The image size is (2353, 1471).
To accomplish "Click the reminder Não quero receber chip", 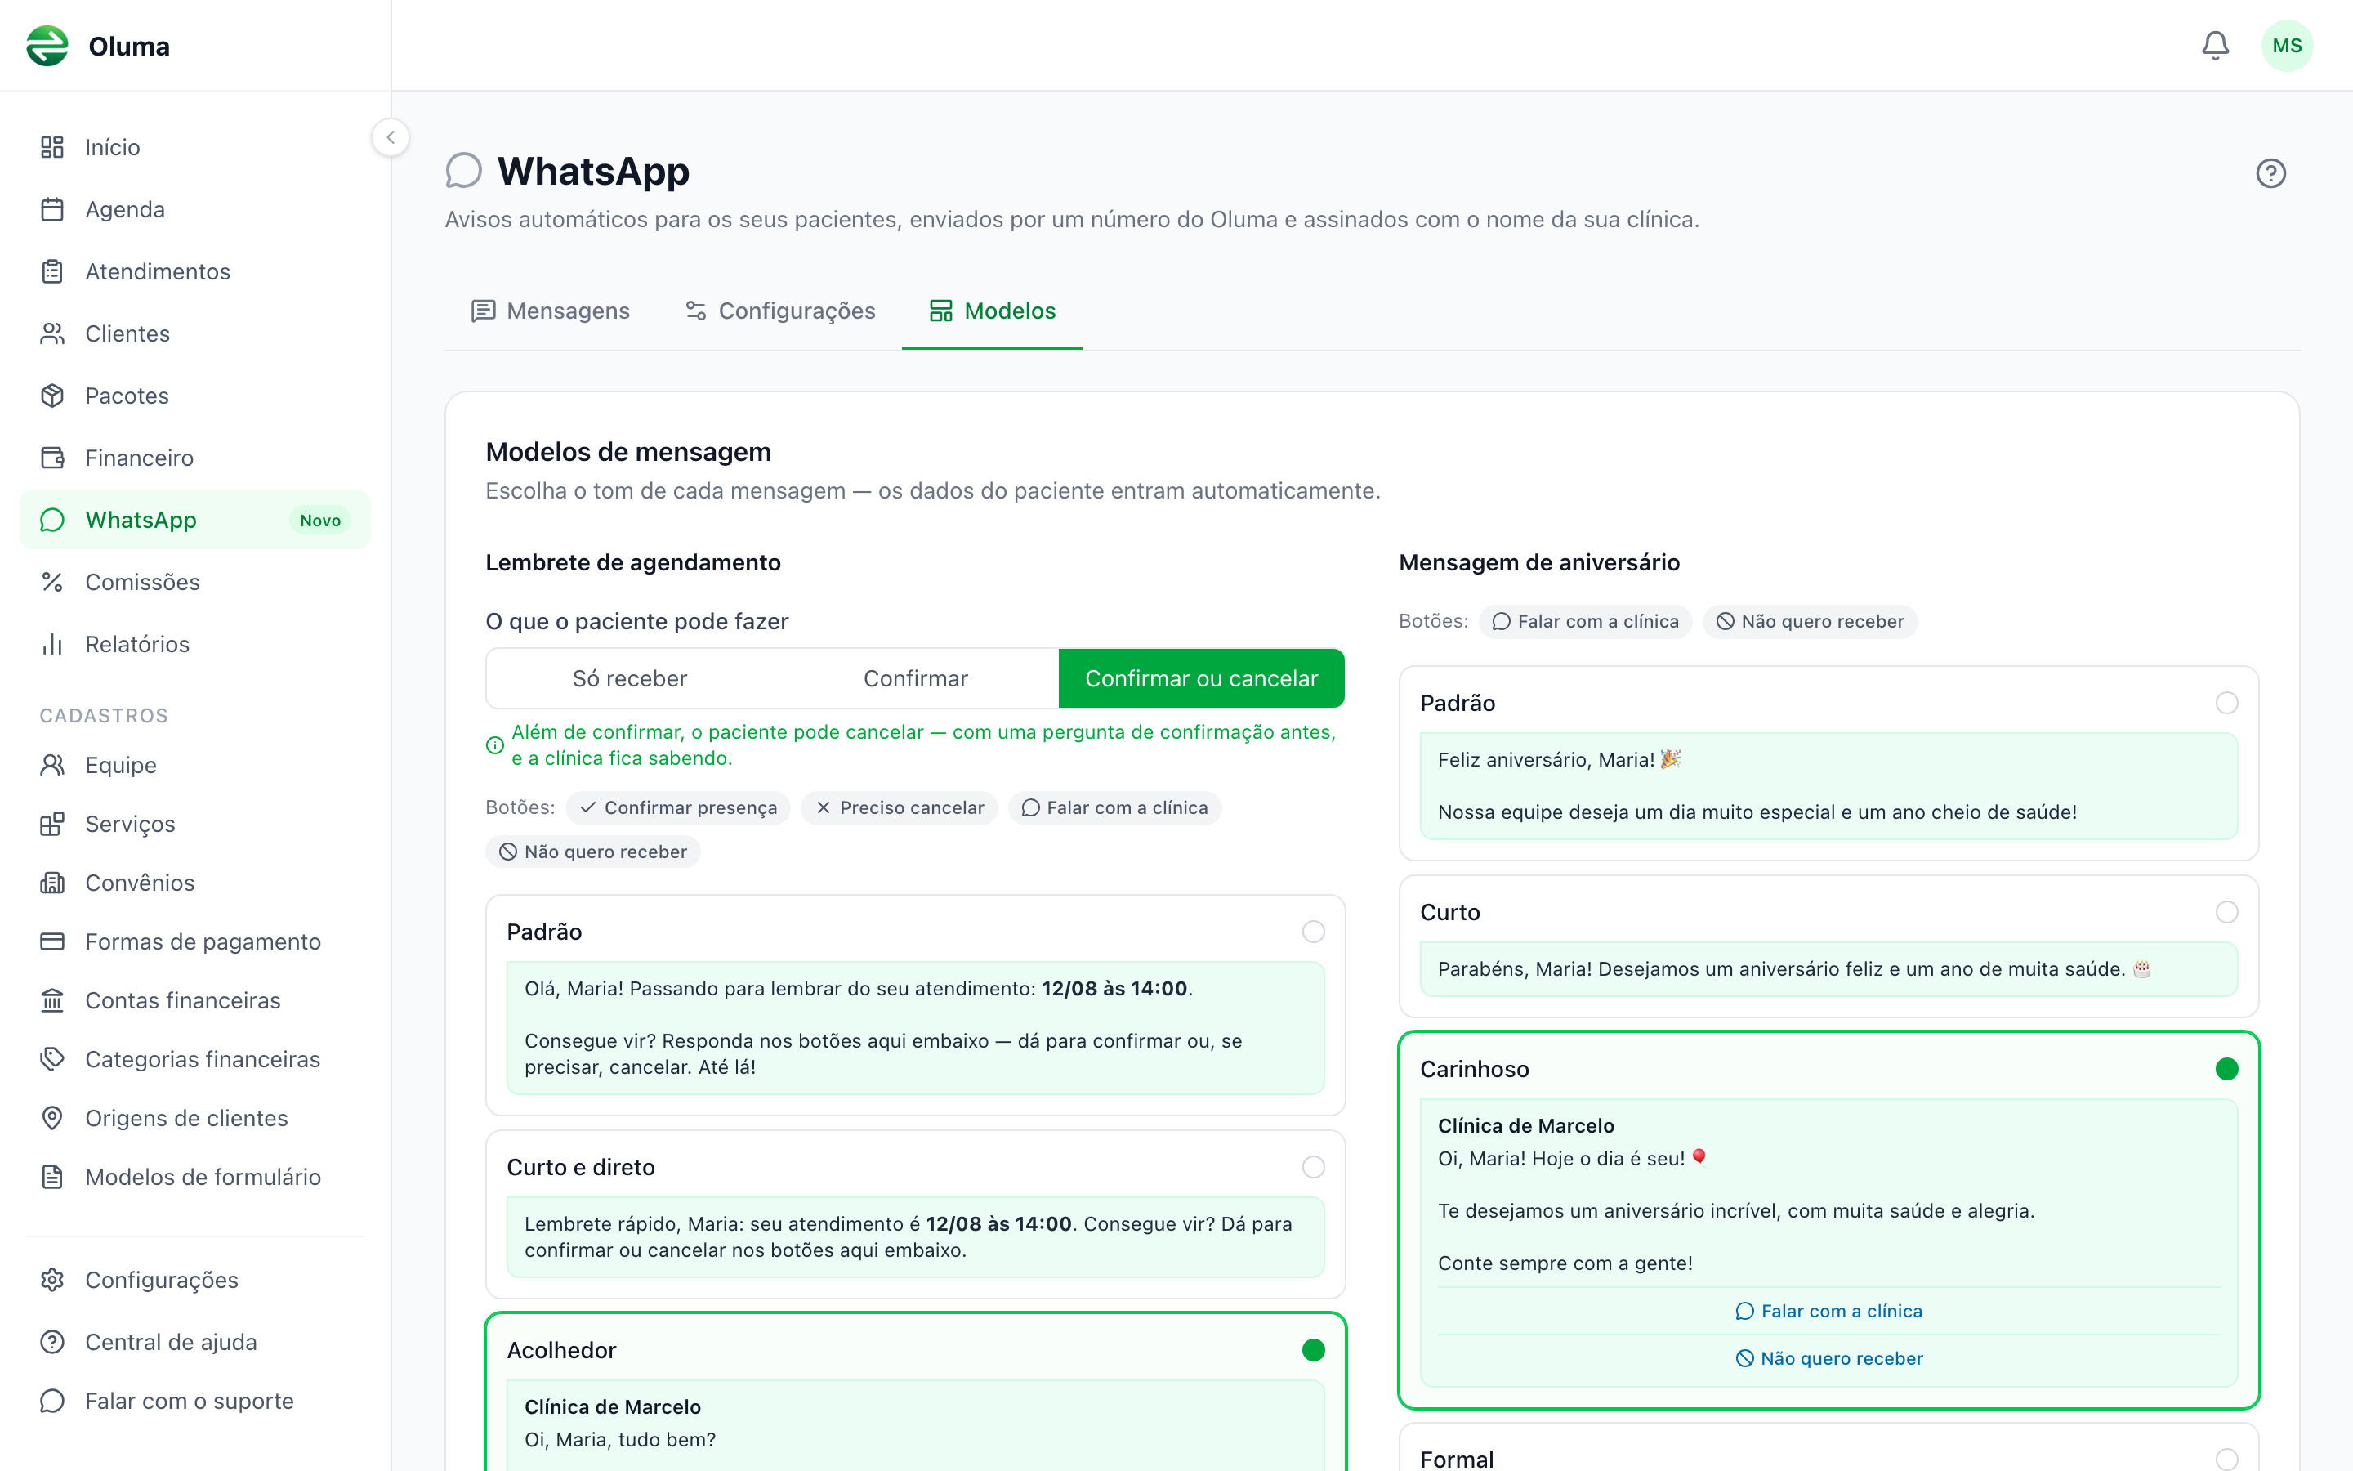I will tap(593, 852).
